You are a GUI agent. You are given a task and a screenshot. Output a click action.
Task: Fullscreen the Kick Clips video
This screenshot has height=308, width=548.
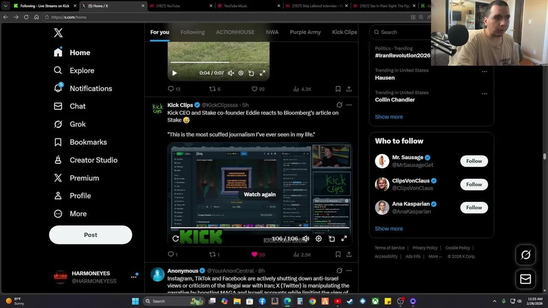tap(344, 239)
